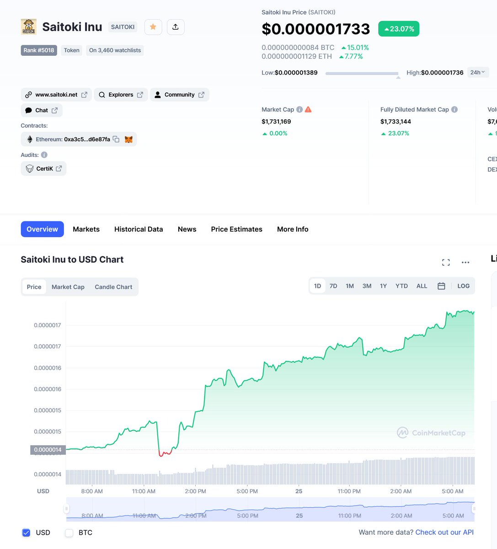The width and height of the screenshot is (497, 549).
Task: Click the right handle of chart range slider
Action: tap(474, 509)
